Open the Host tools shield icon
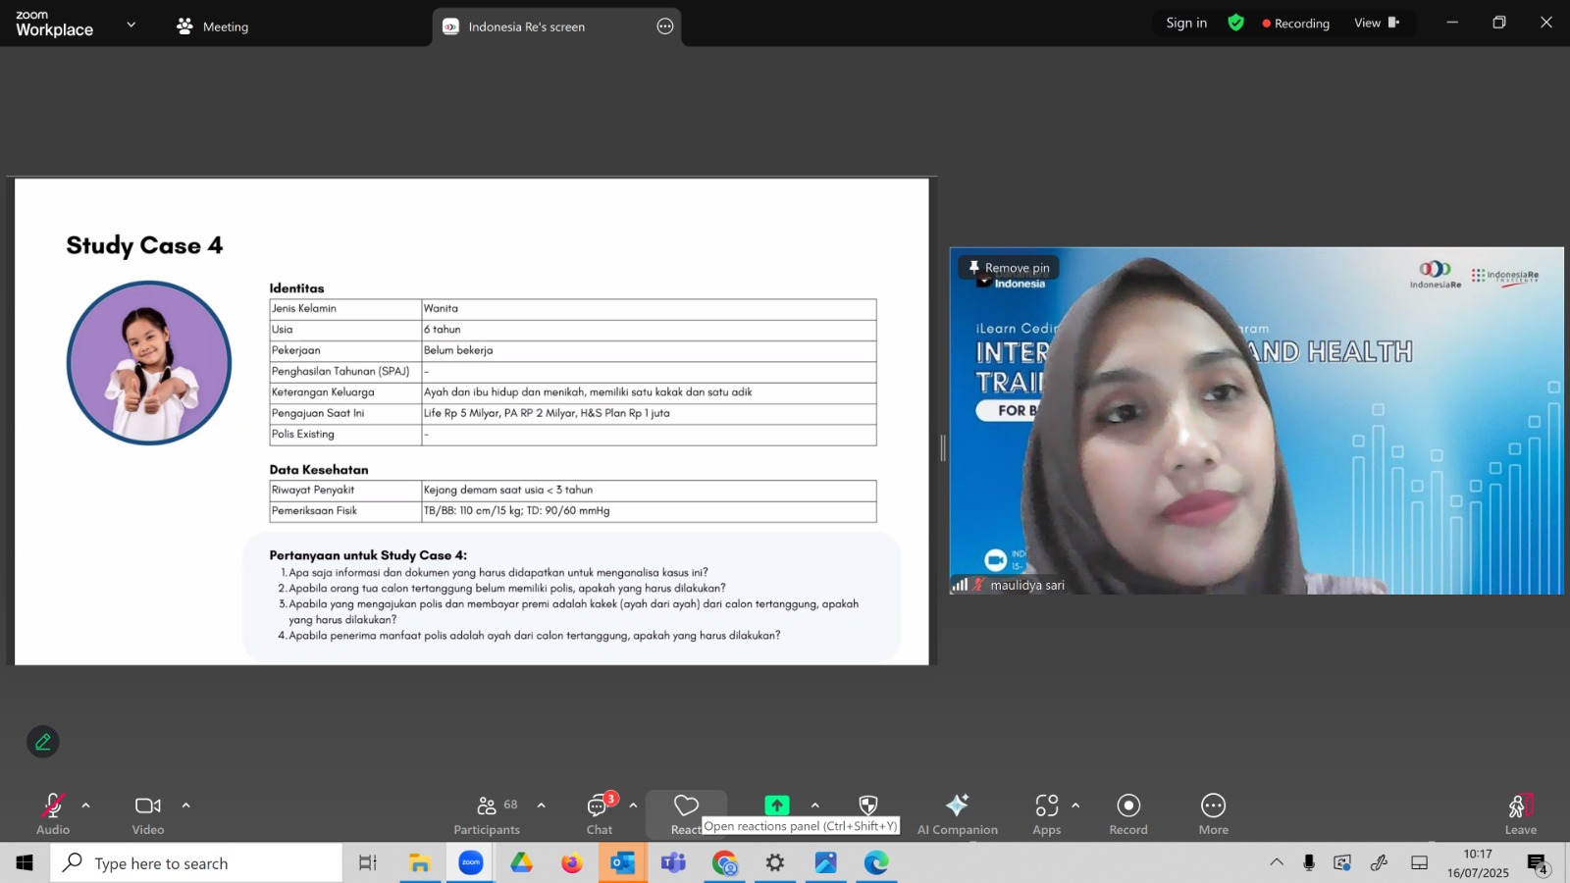 coord(868,805)
